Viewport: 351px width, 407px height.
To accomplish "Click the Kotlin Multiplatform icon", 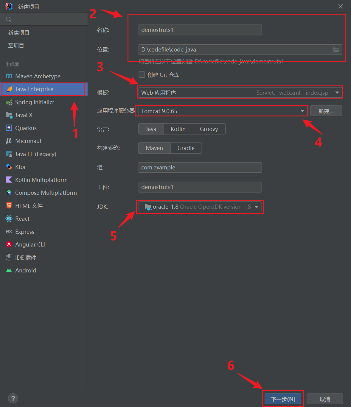I will [x=9, y=180].
